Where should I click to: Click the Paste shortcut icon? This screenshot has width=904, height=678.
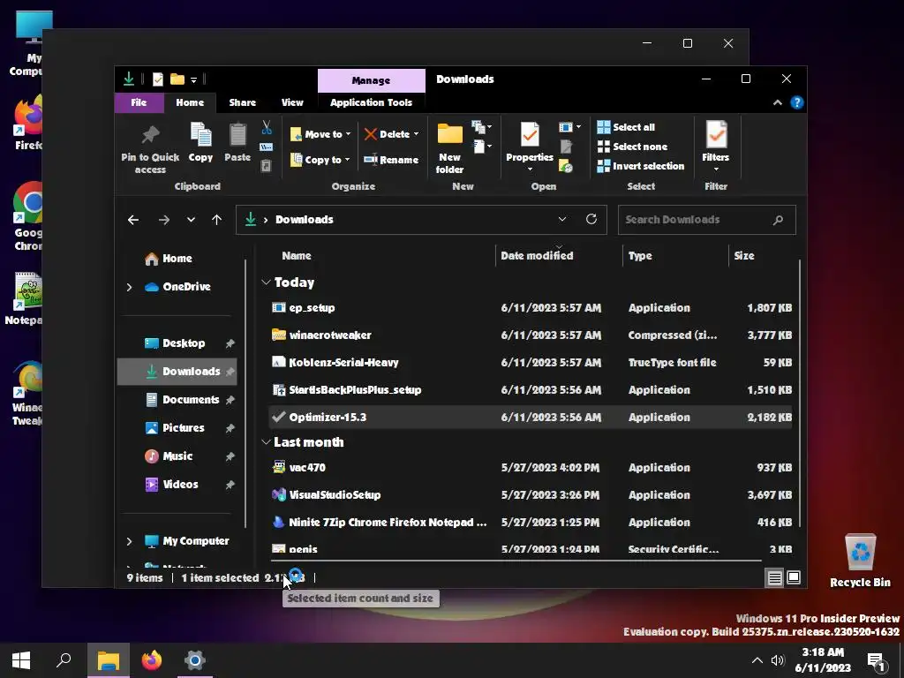point(267,166)
